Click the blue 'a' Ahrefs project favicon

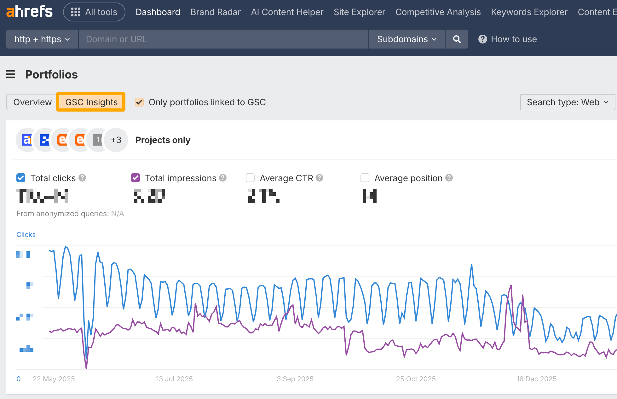click(x=27, y=140)
